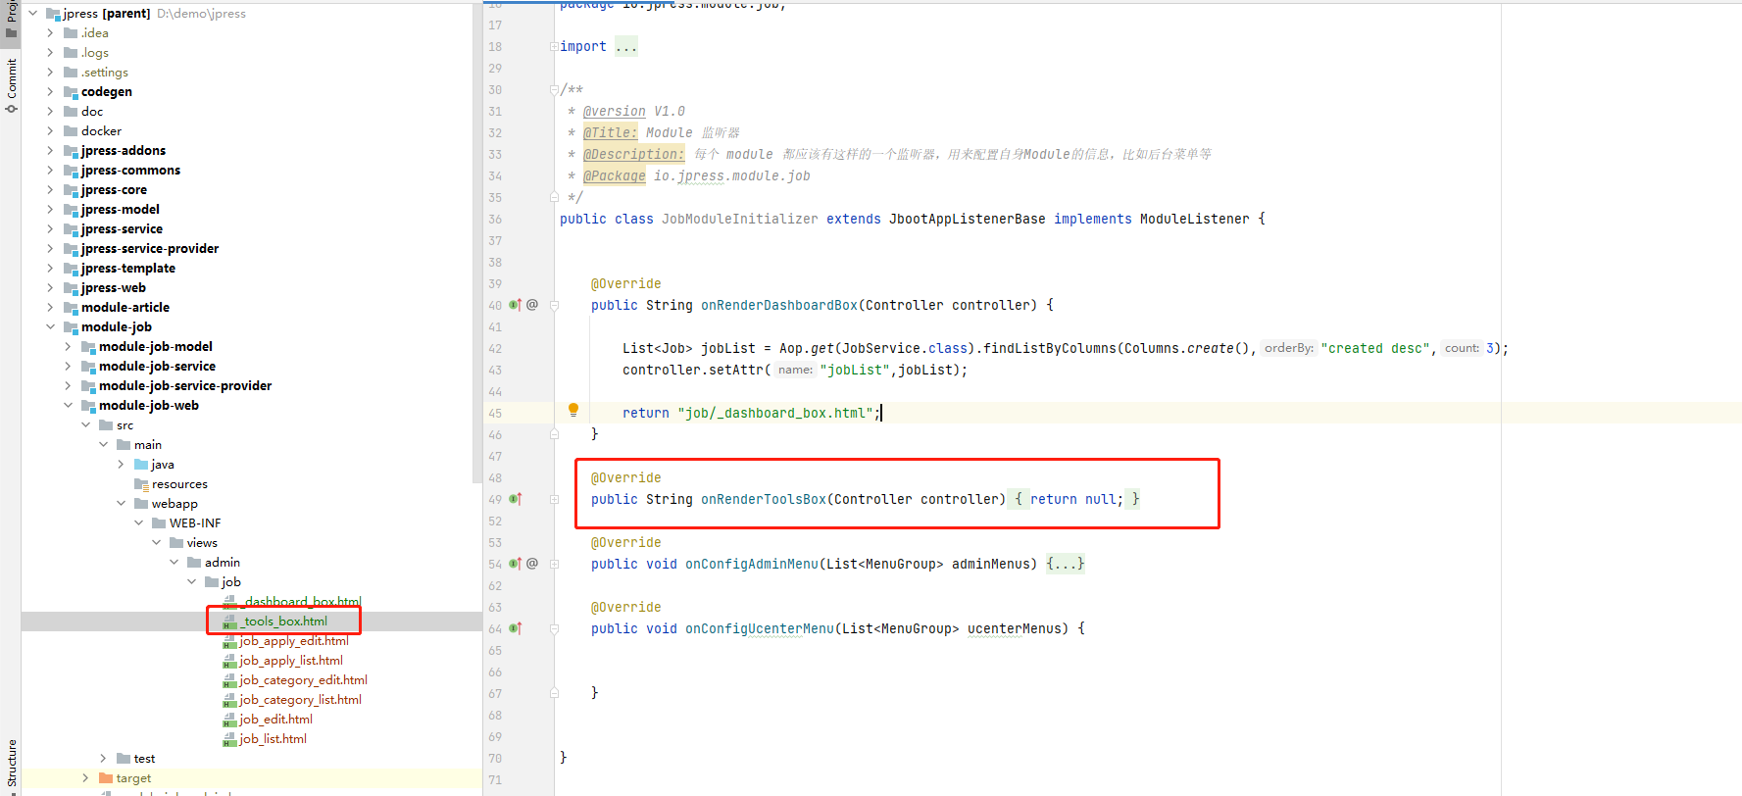1742x796 pixels.
Task: Select the WEB-INF folder
Action: click(x=195, y=522)
